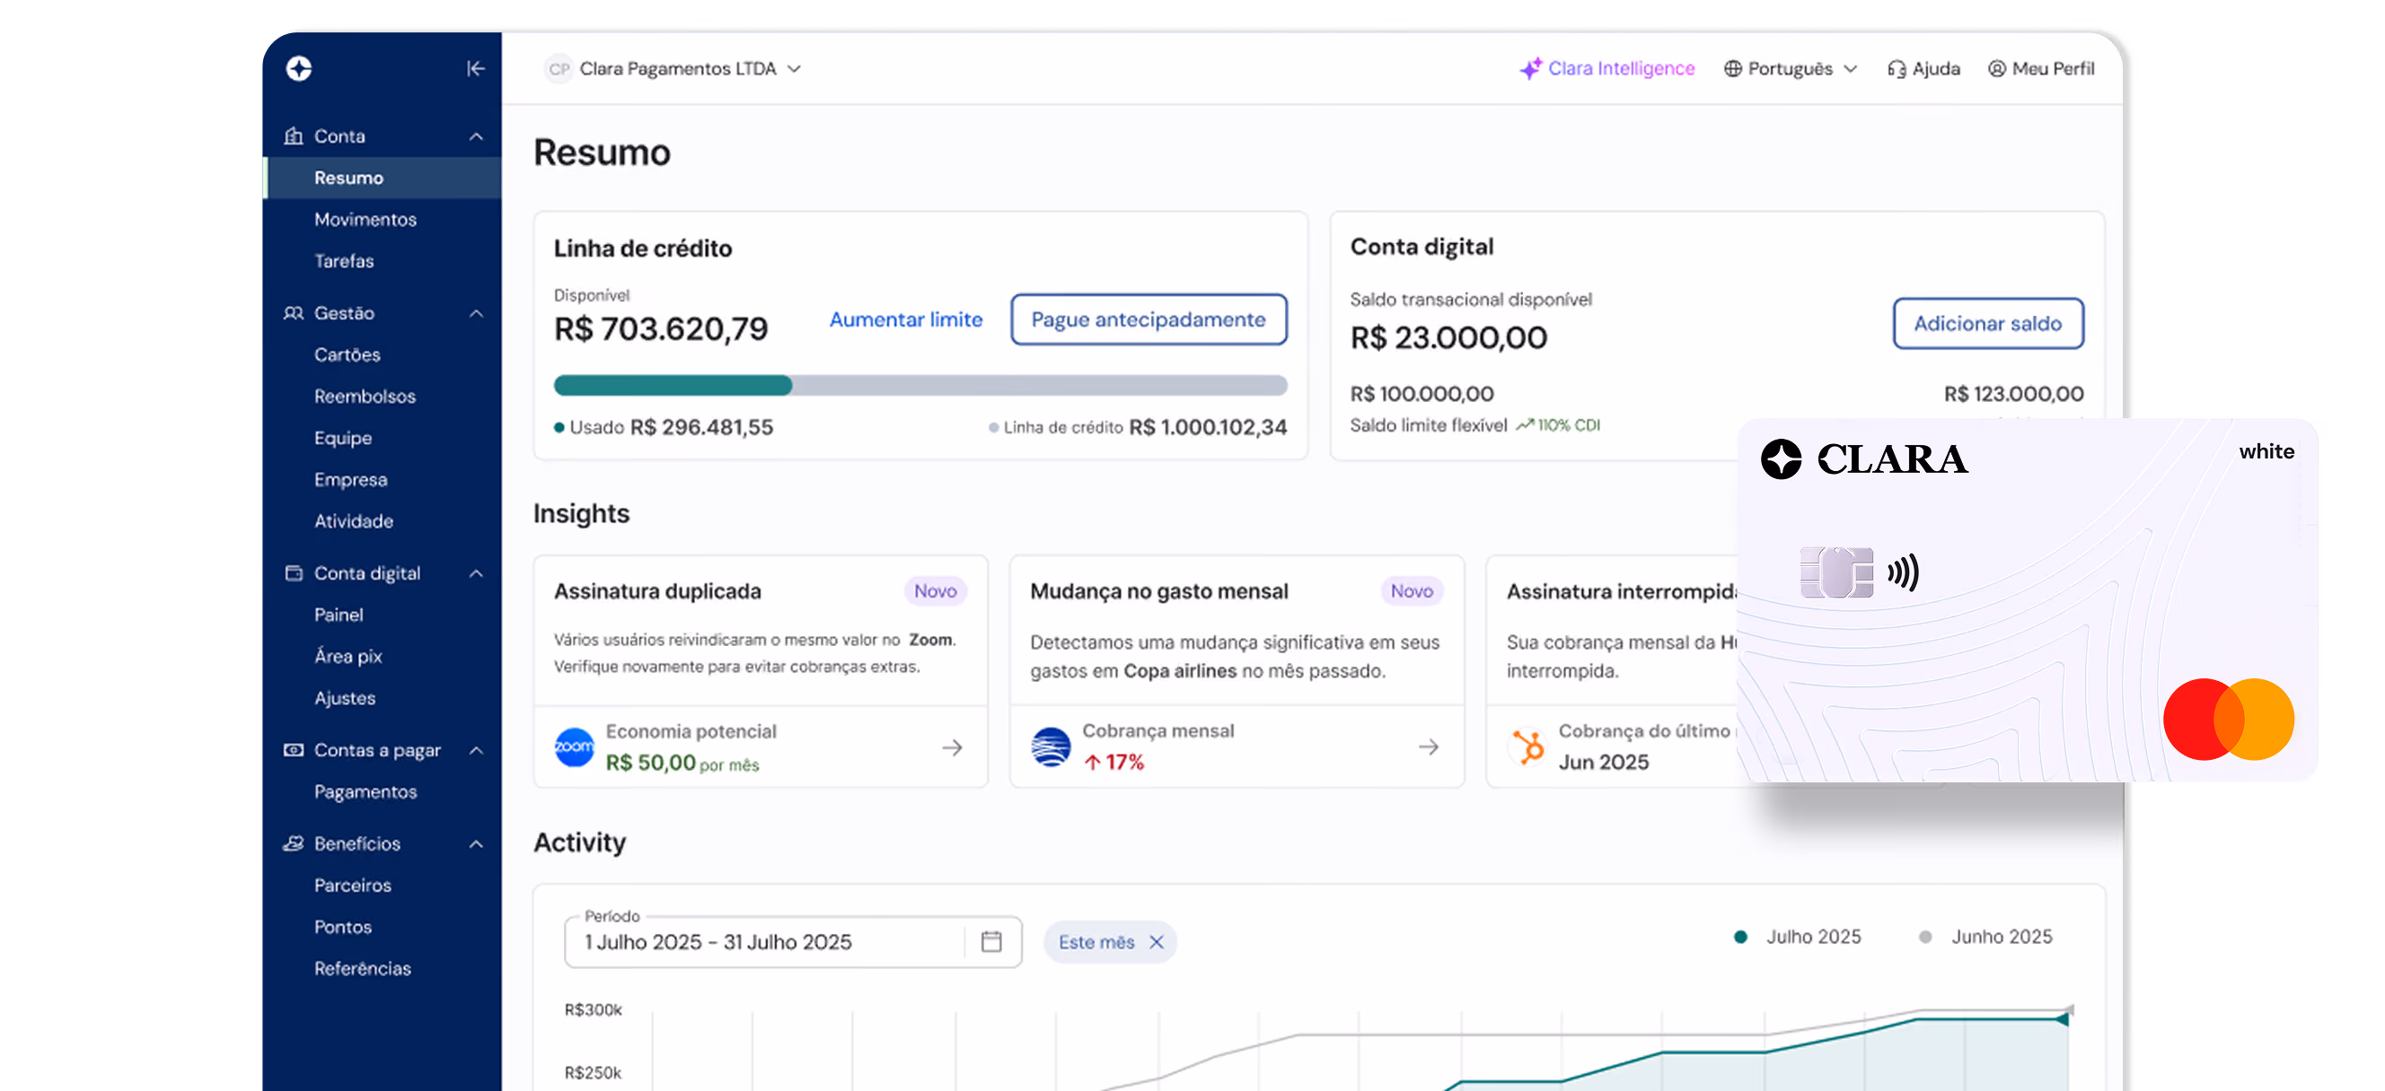Click the Contas a pagar money icon

pos(294,749)
